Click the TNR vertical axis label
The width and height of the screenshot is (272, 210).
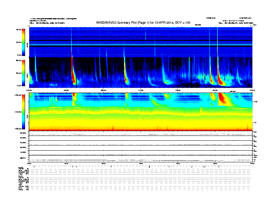[27, 116]
